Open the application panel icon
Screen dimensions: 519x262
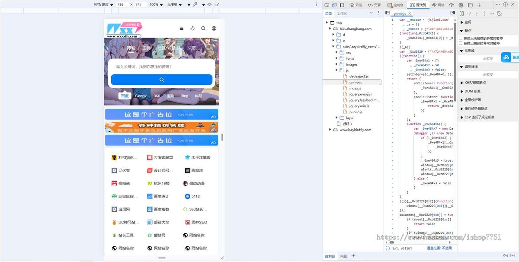(470, 5)
